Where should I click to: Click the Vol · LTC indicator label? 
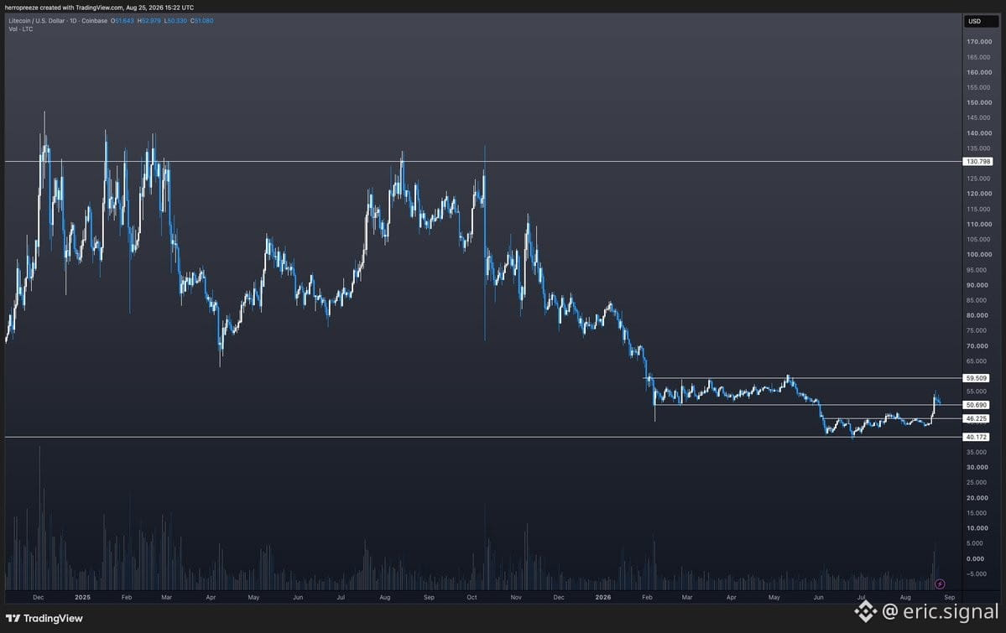point(20,29)
